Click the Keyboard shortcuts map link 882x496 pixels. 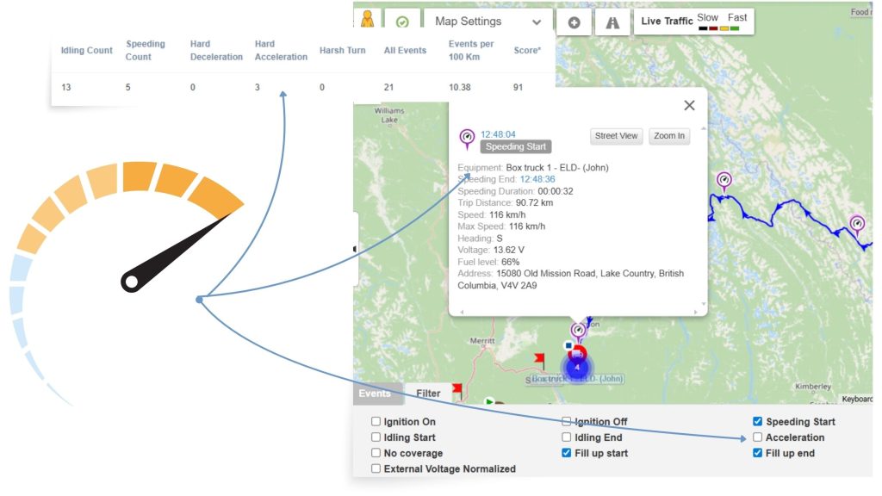click(857, 399)
